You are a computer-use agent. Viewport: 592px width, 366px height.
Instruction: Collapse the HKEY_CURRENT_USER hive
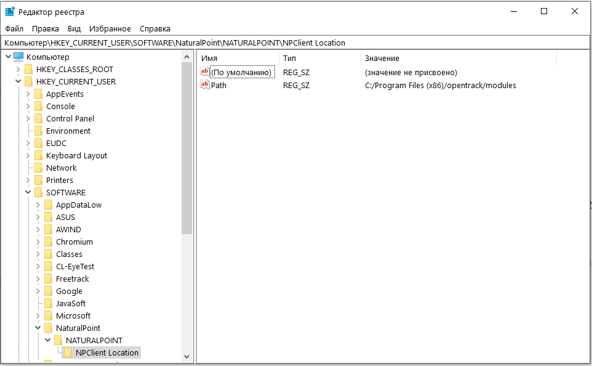coord(18,81)
